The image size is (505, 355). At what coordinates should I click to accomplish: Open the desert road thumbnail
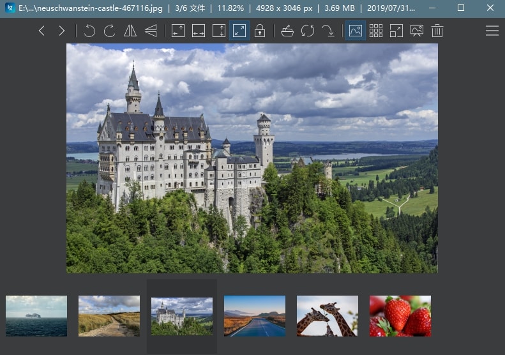click(x=255, y=316)
